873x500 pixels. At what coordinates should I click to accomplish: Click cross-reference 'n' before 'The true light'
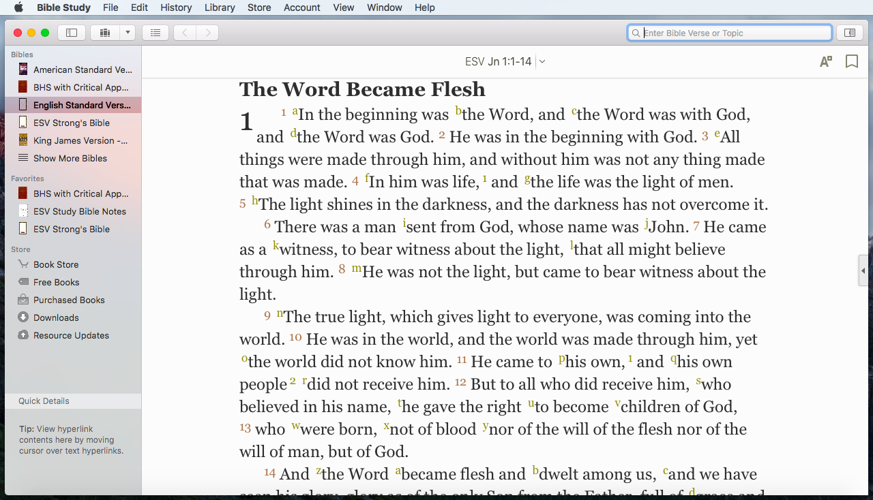click(280, 313)
